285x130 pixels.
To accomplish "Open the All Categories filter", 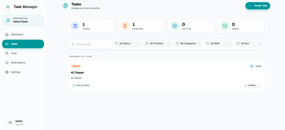I will (x=188, y=44).
